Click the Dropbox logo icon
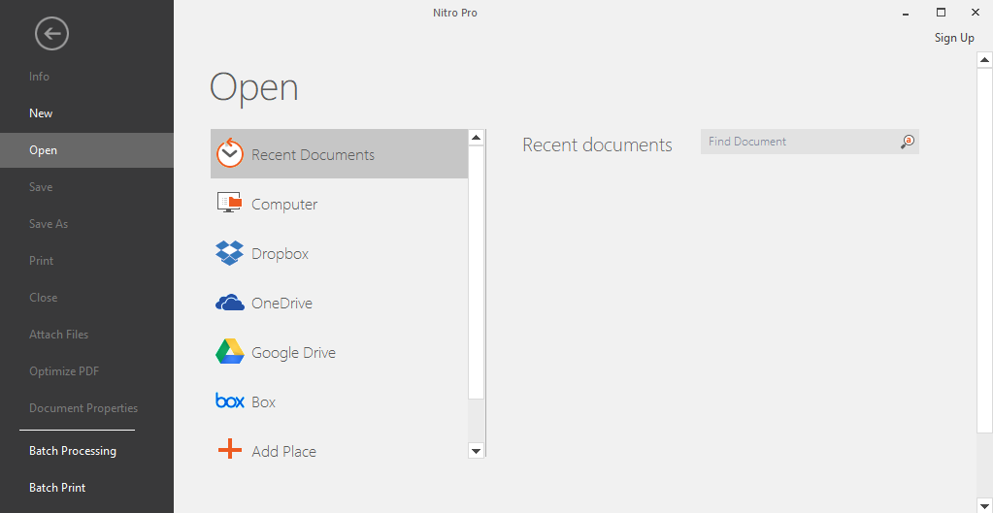The image size is (993, 513). tap(229, 252)
